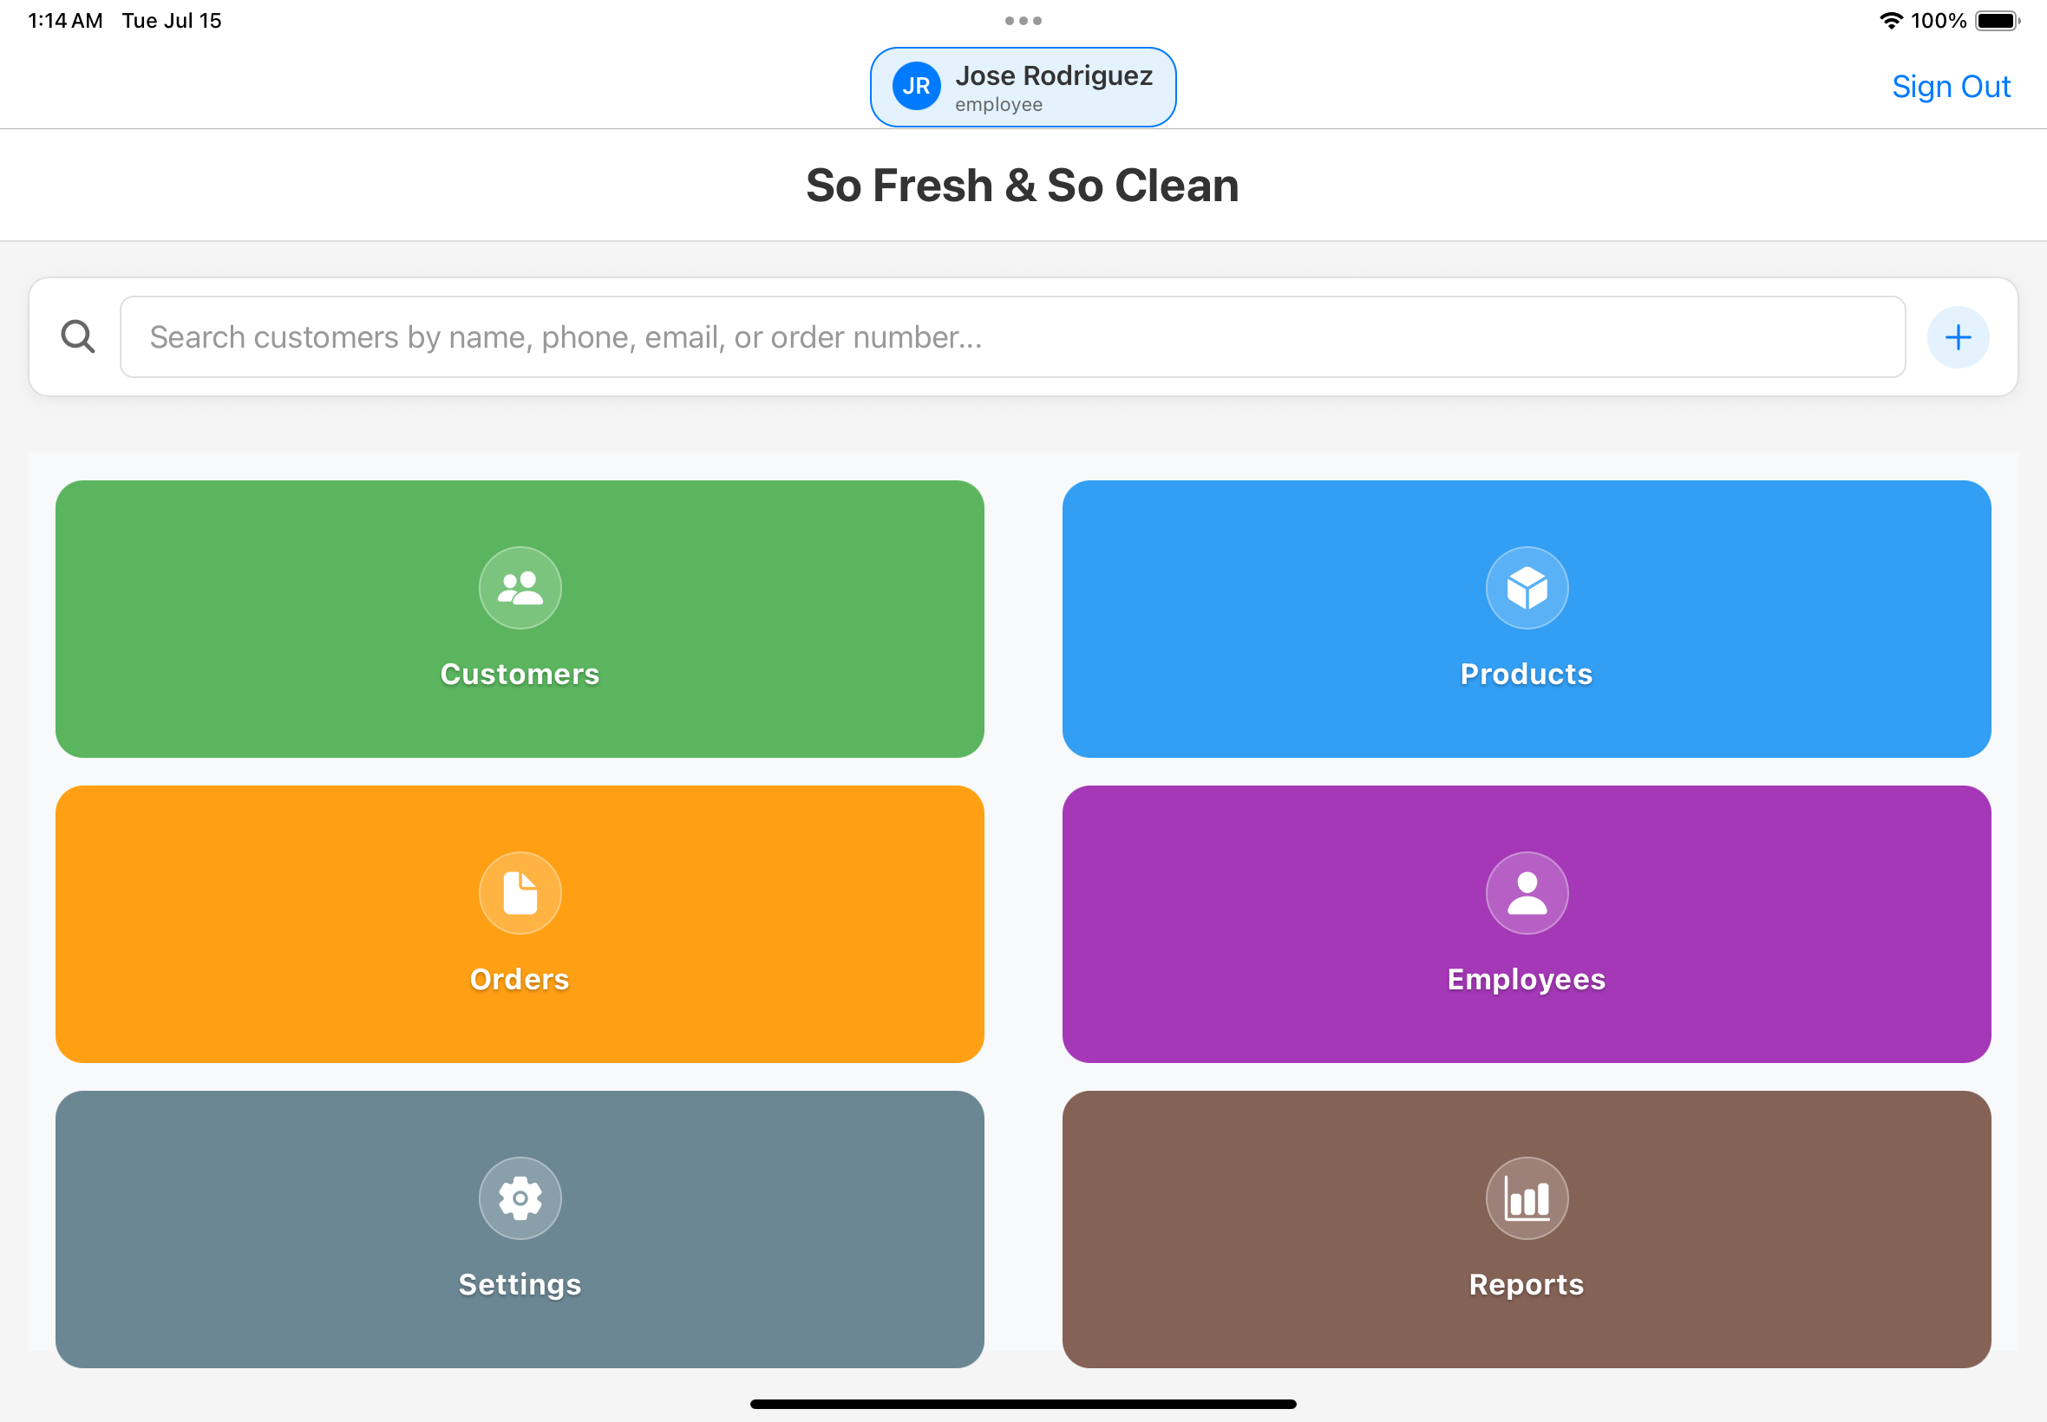The image size is (2047, 1422).
Task: Click the magnifying glass search icon
Action: click(78, 336)
